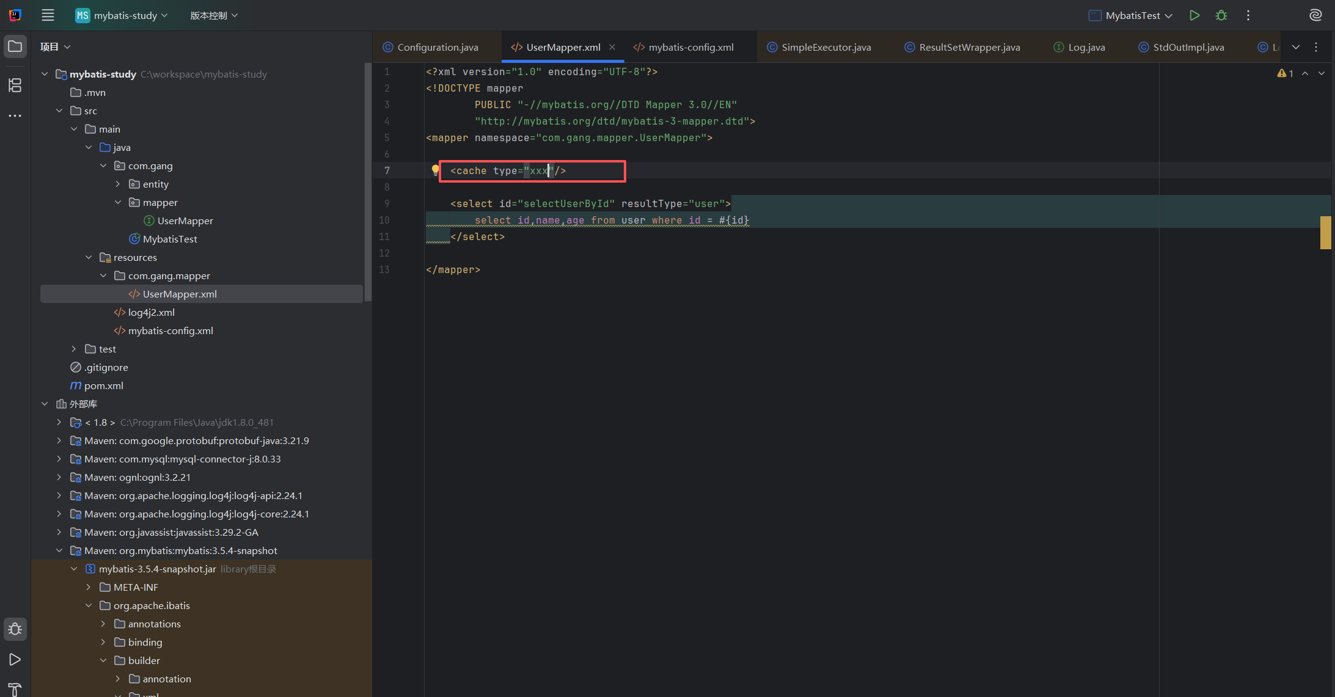Open the MybatisTest class
Screen dimensions: 1335x697
click(163, 239)
